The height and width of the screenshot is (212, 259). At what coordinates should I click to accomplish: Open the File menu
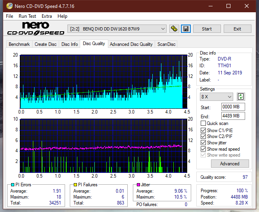click(10, 16)
